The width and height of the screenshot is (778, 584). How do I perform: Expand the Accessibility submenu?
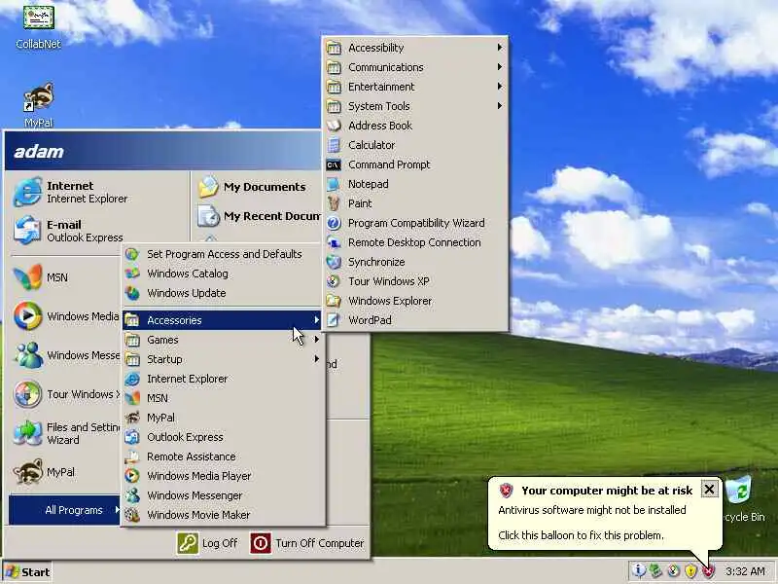[416, 48]
